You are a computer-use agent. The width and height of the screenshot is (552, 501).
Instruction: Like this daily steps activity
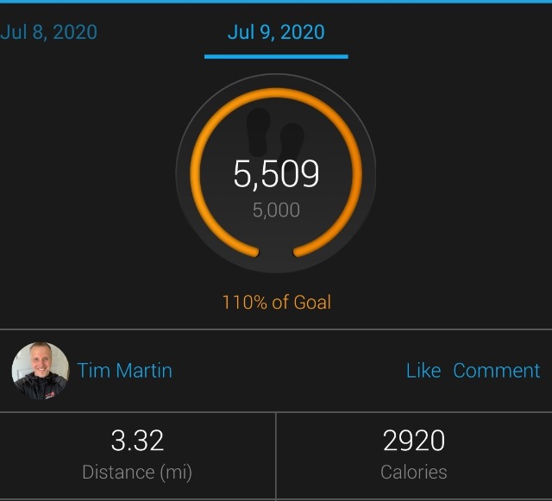[423, 371]
